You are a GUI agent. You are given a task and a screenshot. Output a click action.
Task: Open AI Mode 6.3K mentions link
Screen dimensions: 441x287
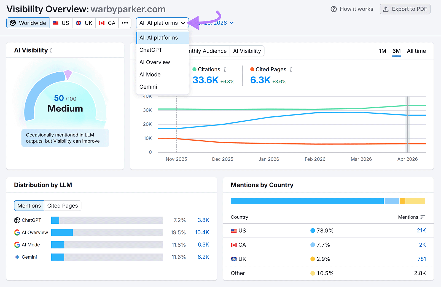coord(203,245)
